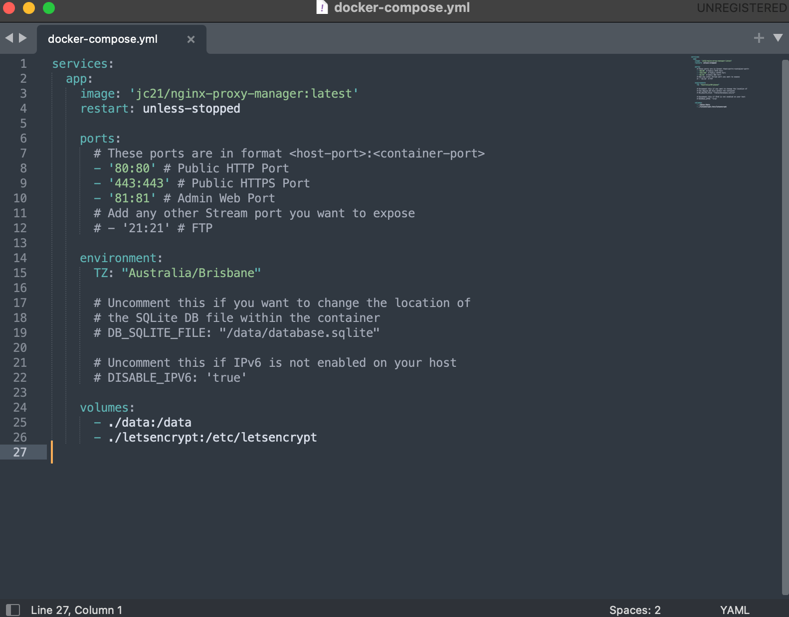
Task: Click the 'jc21/nginx-proxy-manager:latest' string
Action: (244, 94)
